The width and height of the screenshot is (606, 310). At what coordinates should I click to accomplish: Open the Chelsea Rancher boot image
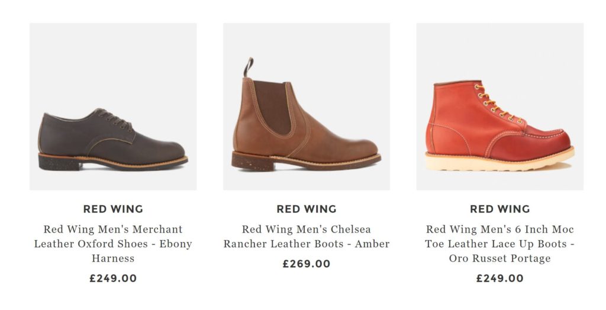[306, 106]
